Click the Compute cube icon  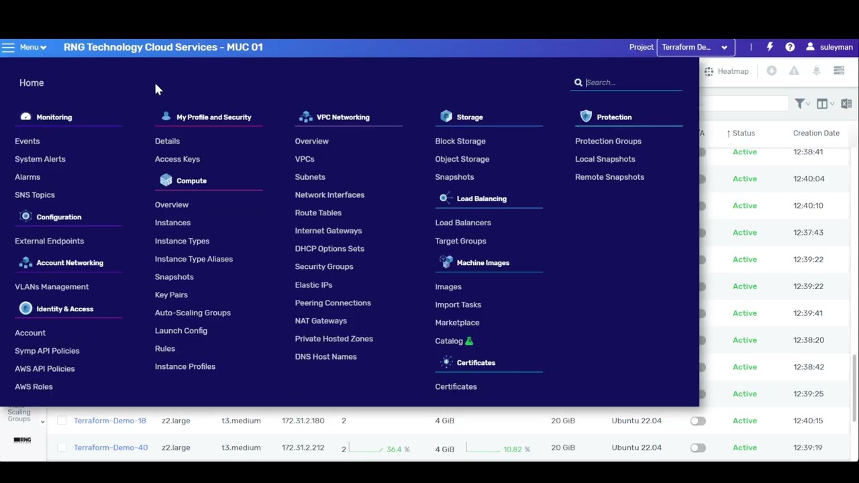coord(166,180)
